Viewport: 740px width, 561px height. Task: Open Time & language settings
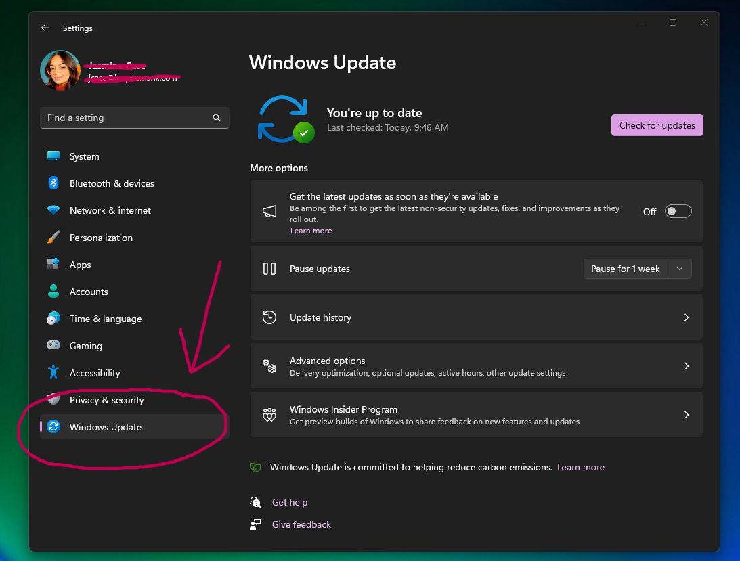106,319
